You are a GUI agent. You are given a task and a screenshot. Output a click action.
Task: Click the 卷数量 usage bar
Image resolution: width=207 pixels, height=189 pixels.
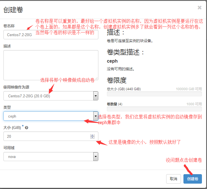point(154,109)
